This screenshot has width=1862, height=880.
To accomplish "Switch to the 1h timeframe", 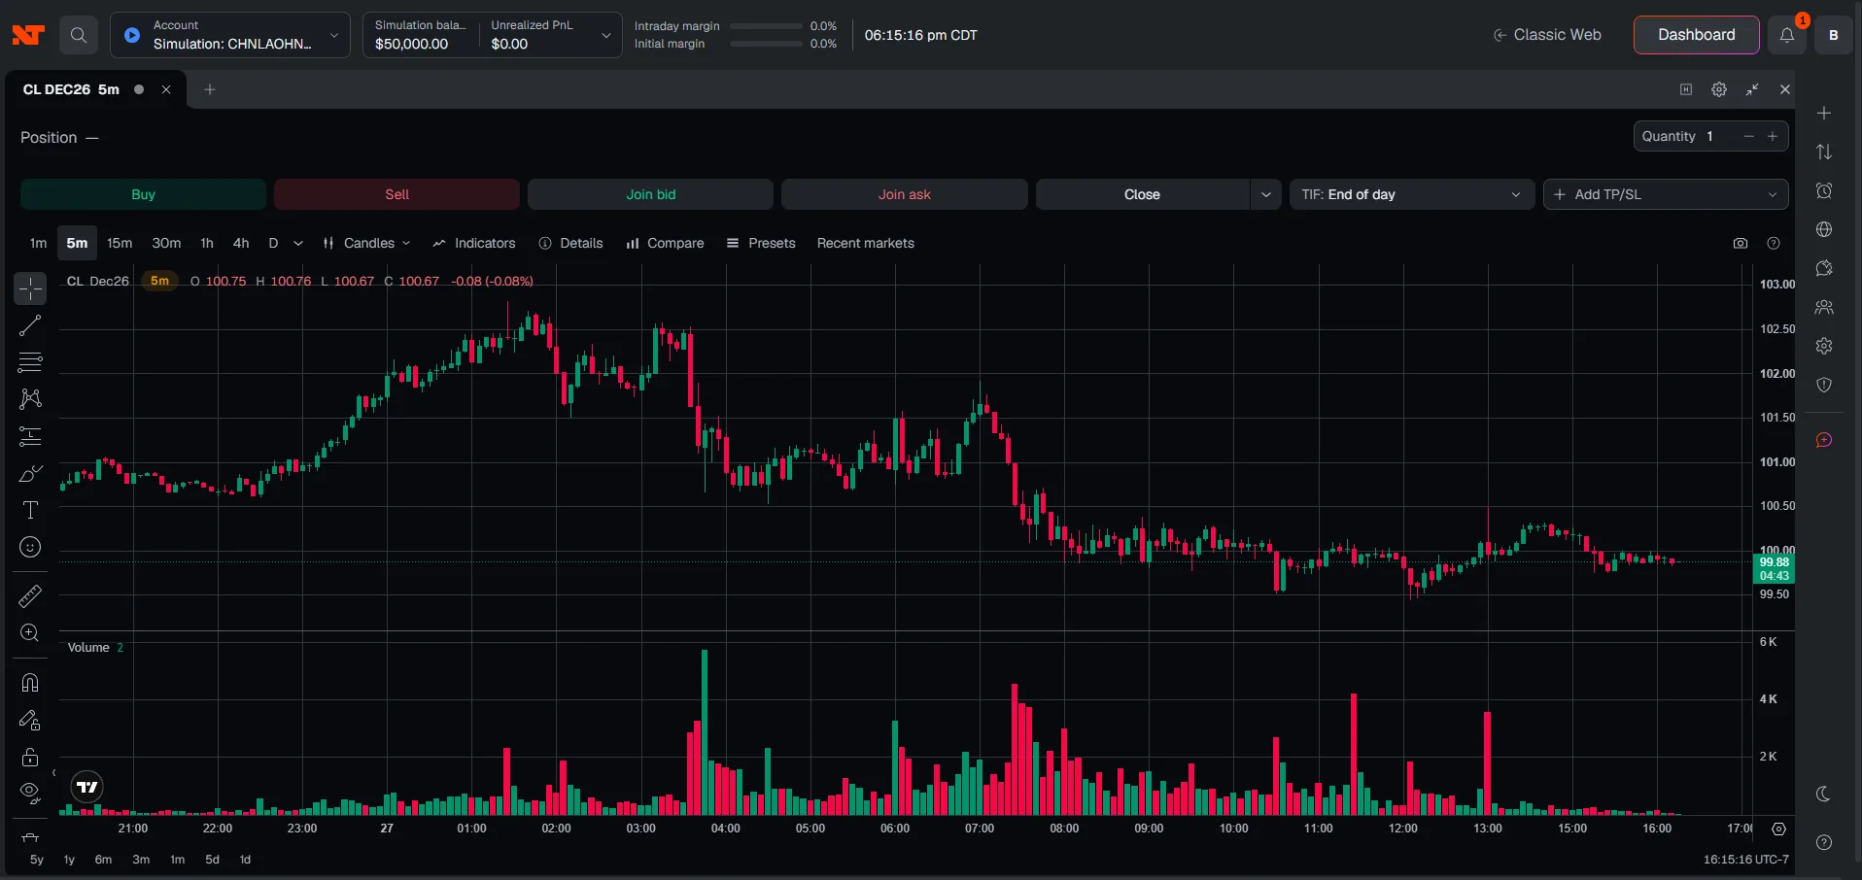I will [x=207, y=243].
